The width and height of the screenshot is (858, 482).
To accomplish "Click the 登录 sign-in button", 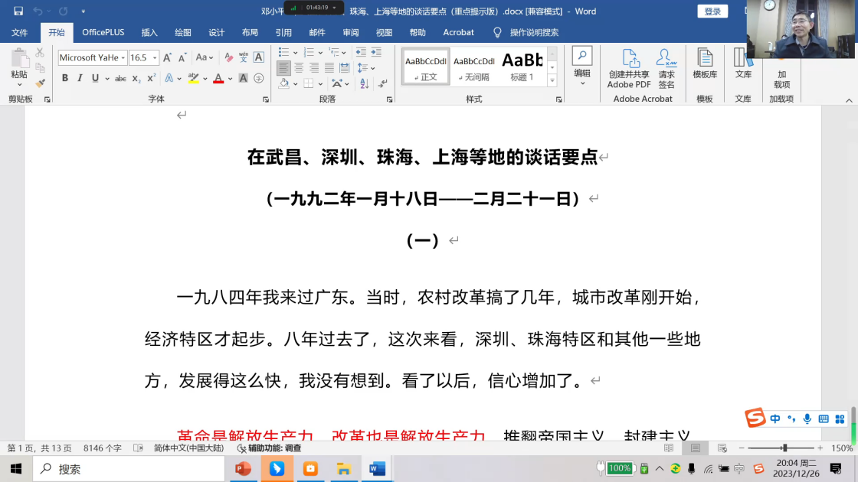I will click(x=712, y=11).
